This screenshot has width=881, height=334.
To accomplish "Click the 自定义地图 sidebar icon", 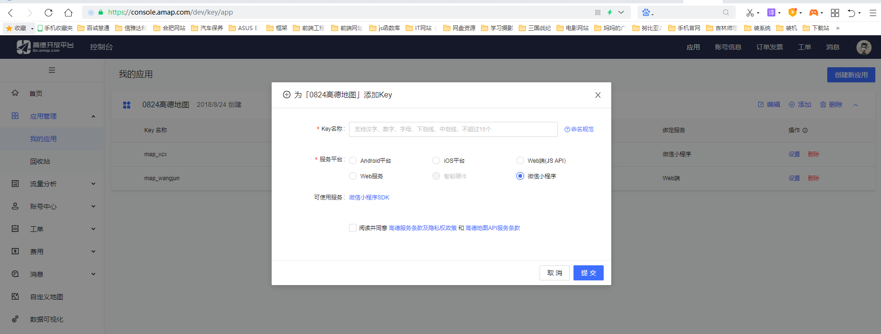I will tap(15, 296).
